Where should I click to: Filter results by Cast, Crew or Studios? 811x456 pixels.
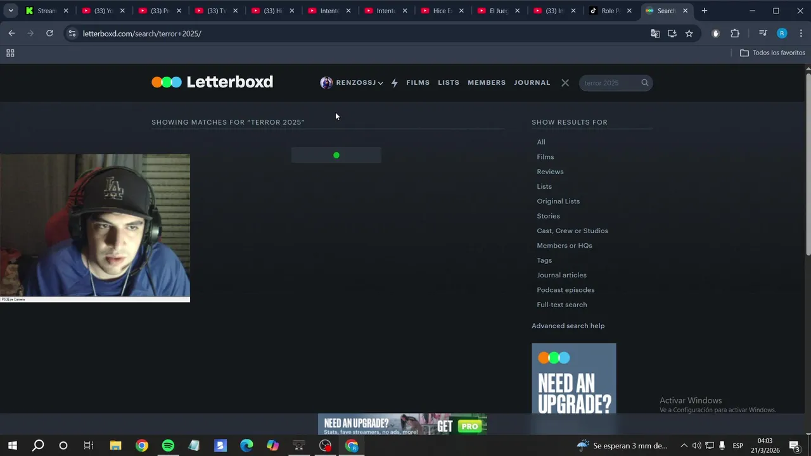pos(572,231)
